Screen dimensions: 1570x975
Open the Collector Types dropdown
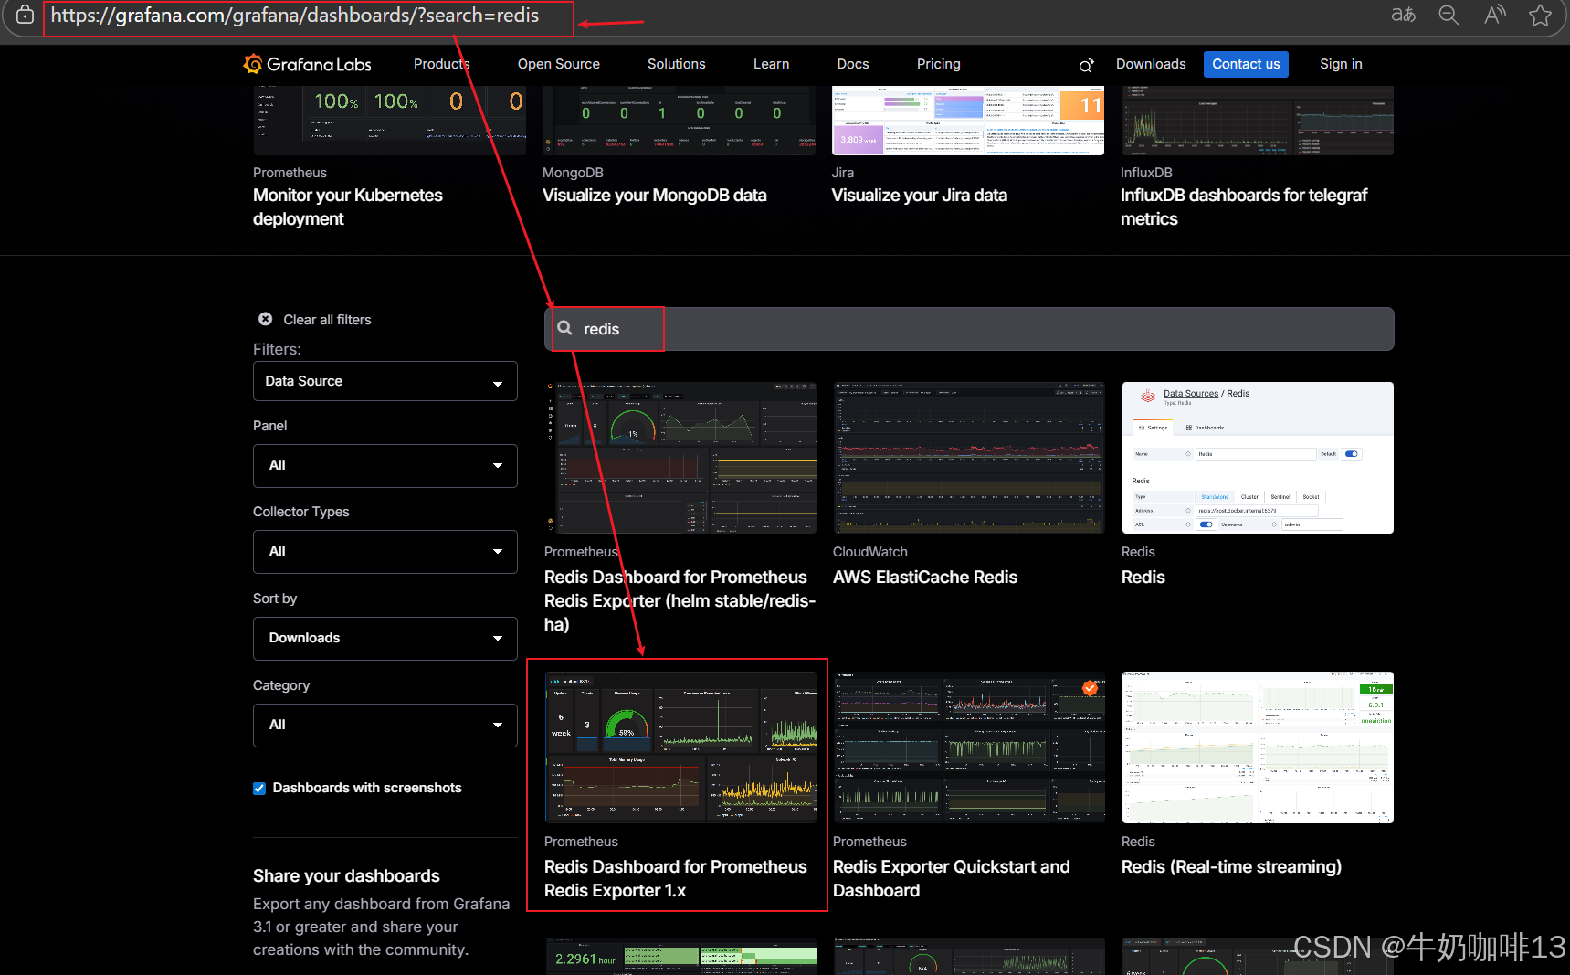pyautogui.click(x=385, y=551)
